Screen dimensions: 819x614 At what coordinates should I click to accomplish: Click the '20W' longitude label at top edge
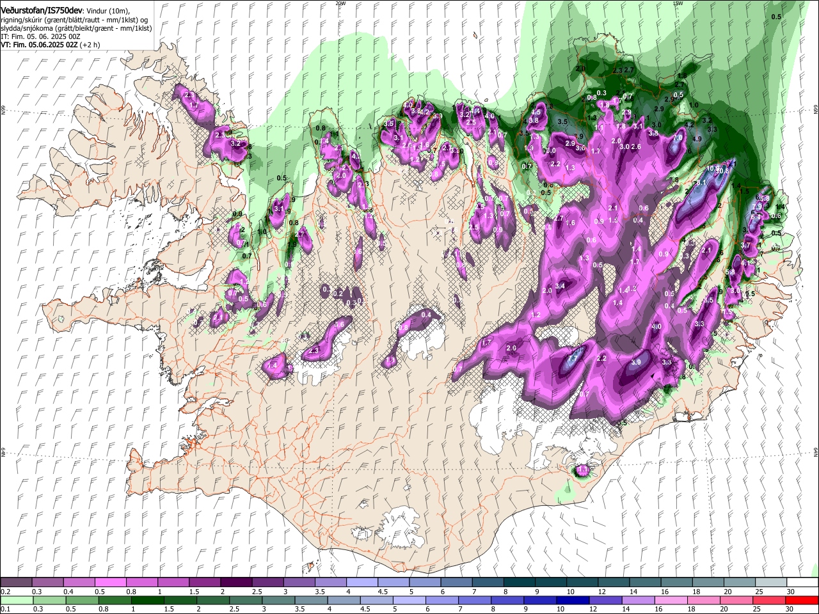click(340, 3)
